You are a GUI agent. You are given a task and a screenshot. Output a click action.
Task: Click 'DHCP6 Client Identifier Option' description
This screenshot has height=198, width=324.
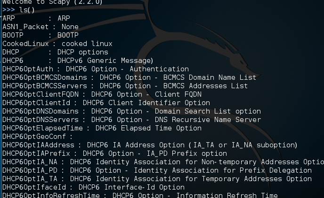coord(146,103)
